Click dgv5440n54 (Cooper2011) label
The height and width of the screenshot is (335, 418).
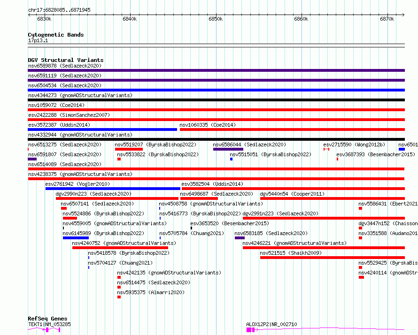tap(292, 194)
